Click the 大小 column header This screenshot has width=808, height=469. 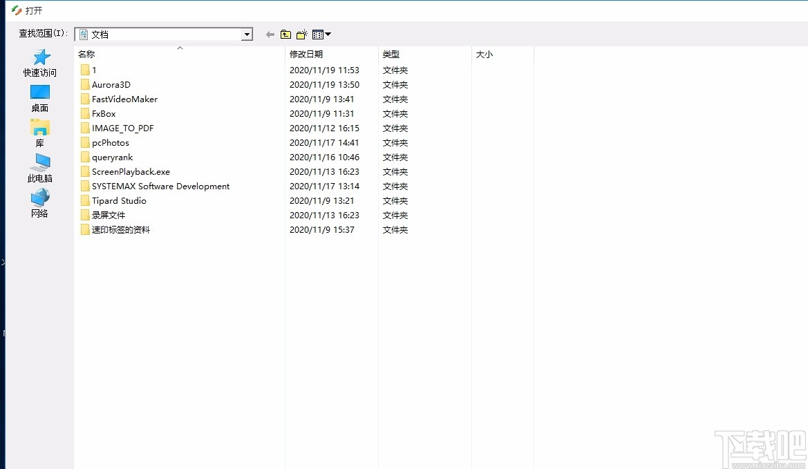484,54
